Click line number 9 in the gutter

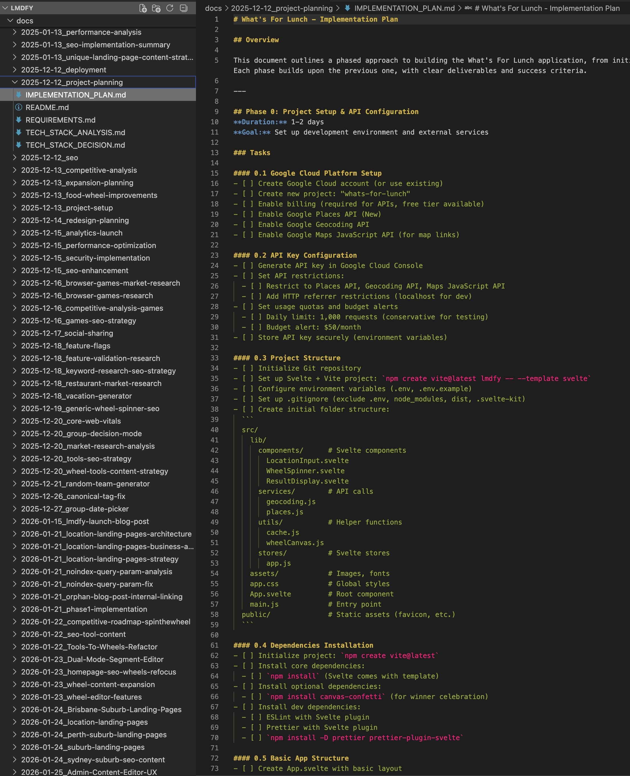pyautogui.click(x=217, y=111)
